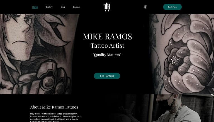
Task: Open the Home menu item
Action: click(35, 7)
